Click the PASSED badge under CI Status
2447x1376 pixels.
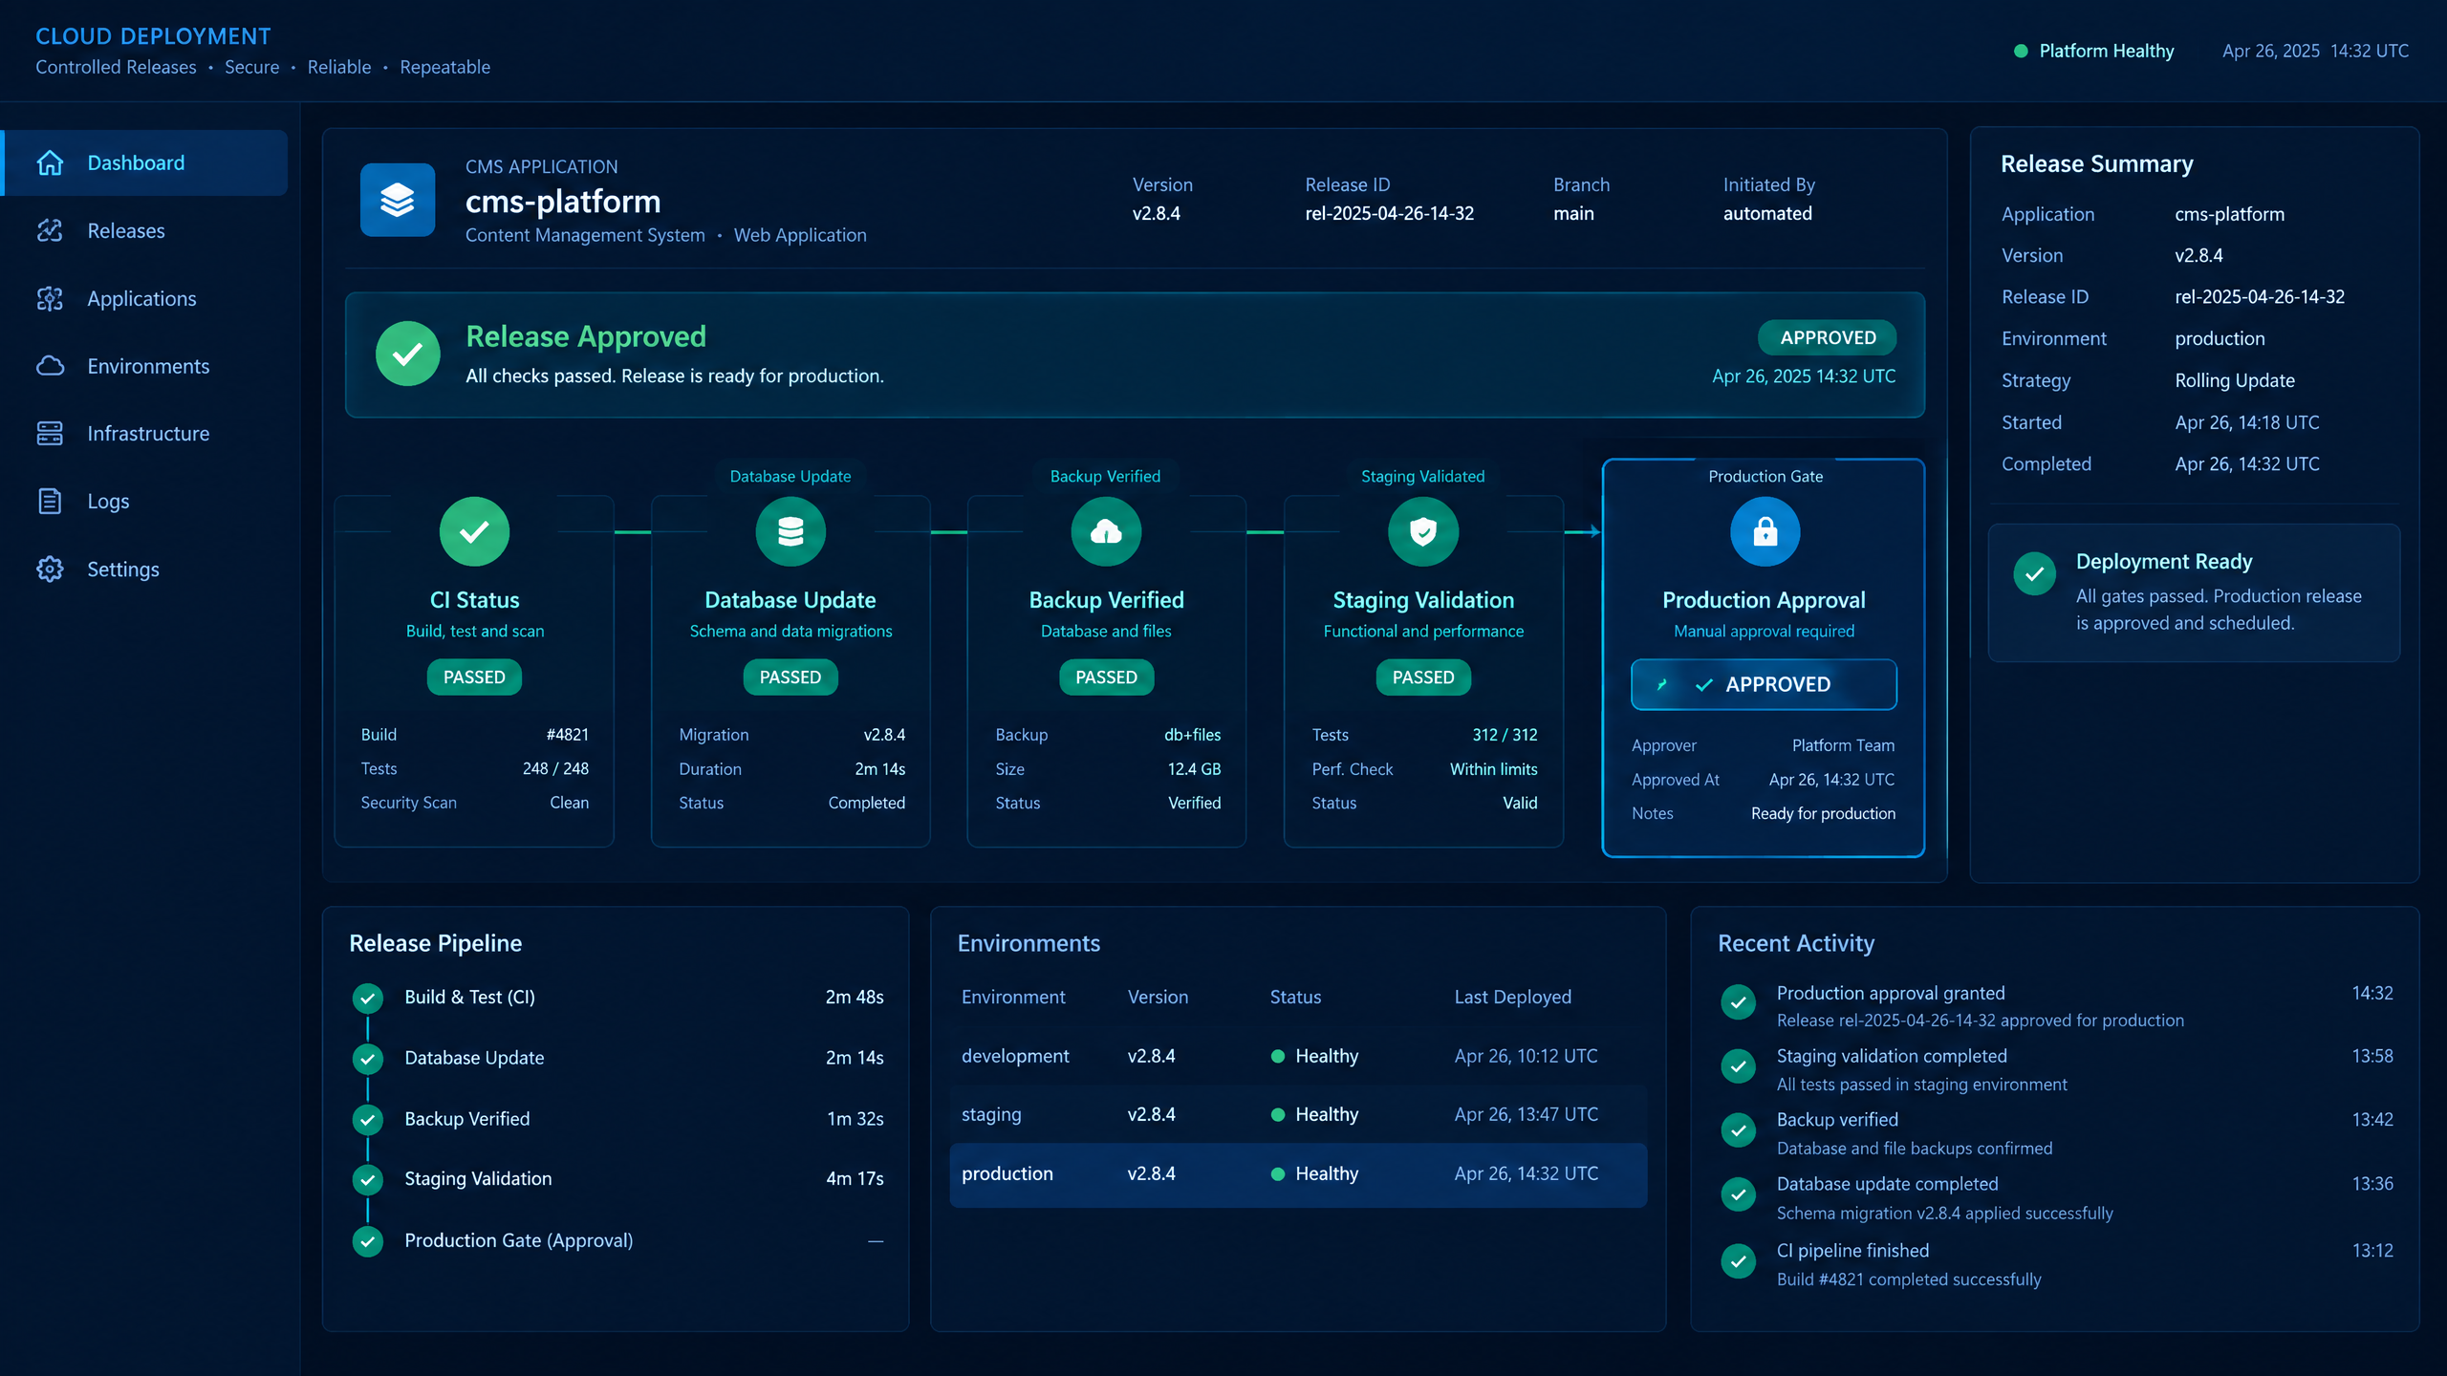(474, 677)
